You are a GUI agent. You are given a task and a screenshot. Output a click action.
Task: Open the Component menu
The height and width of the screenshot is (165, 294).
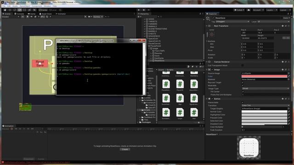(x=37, y=6)
